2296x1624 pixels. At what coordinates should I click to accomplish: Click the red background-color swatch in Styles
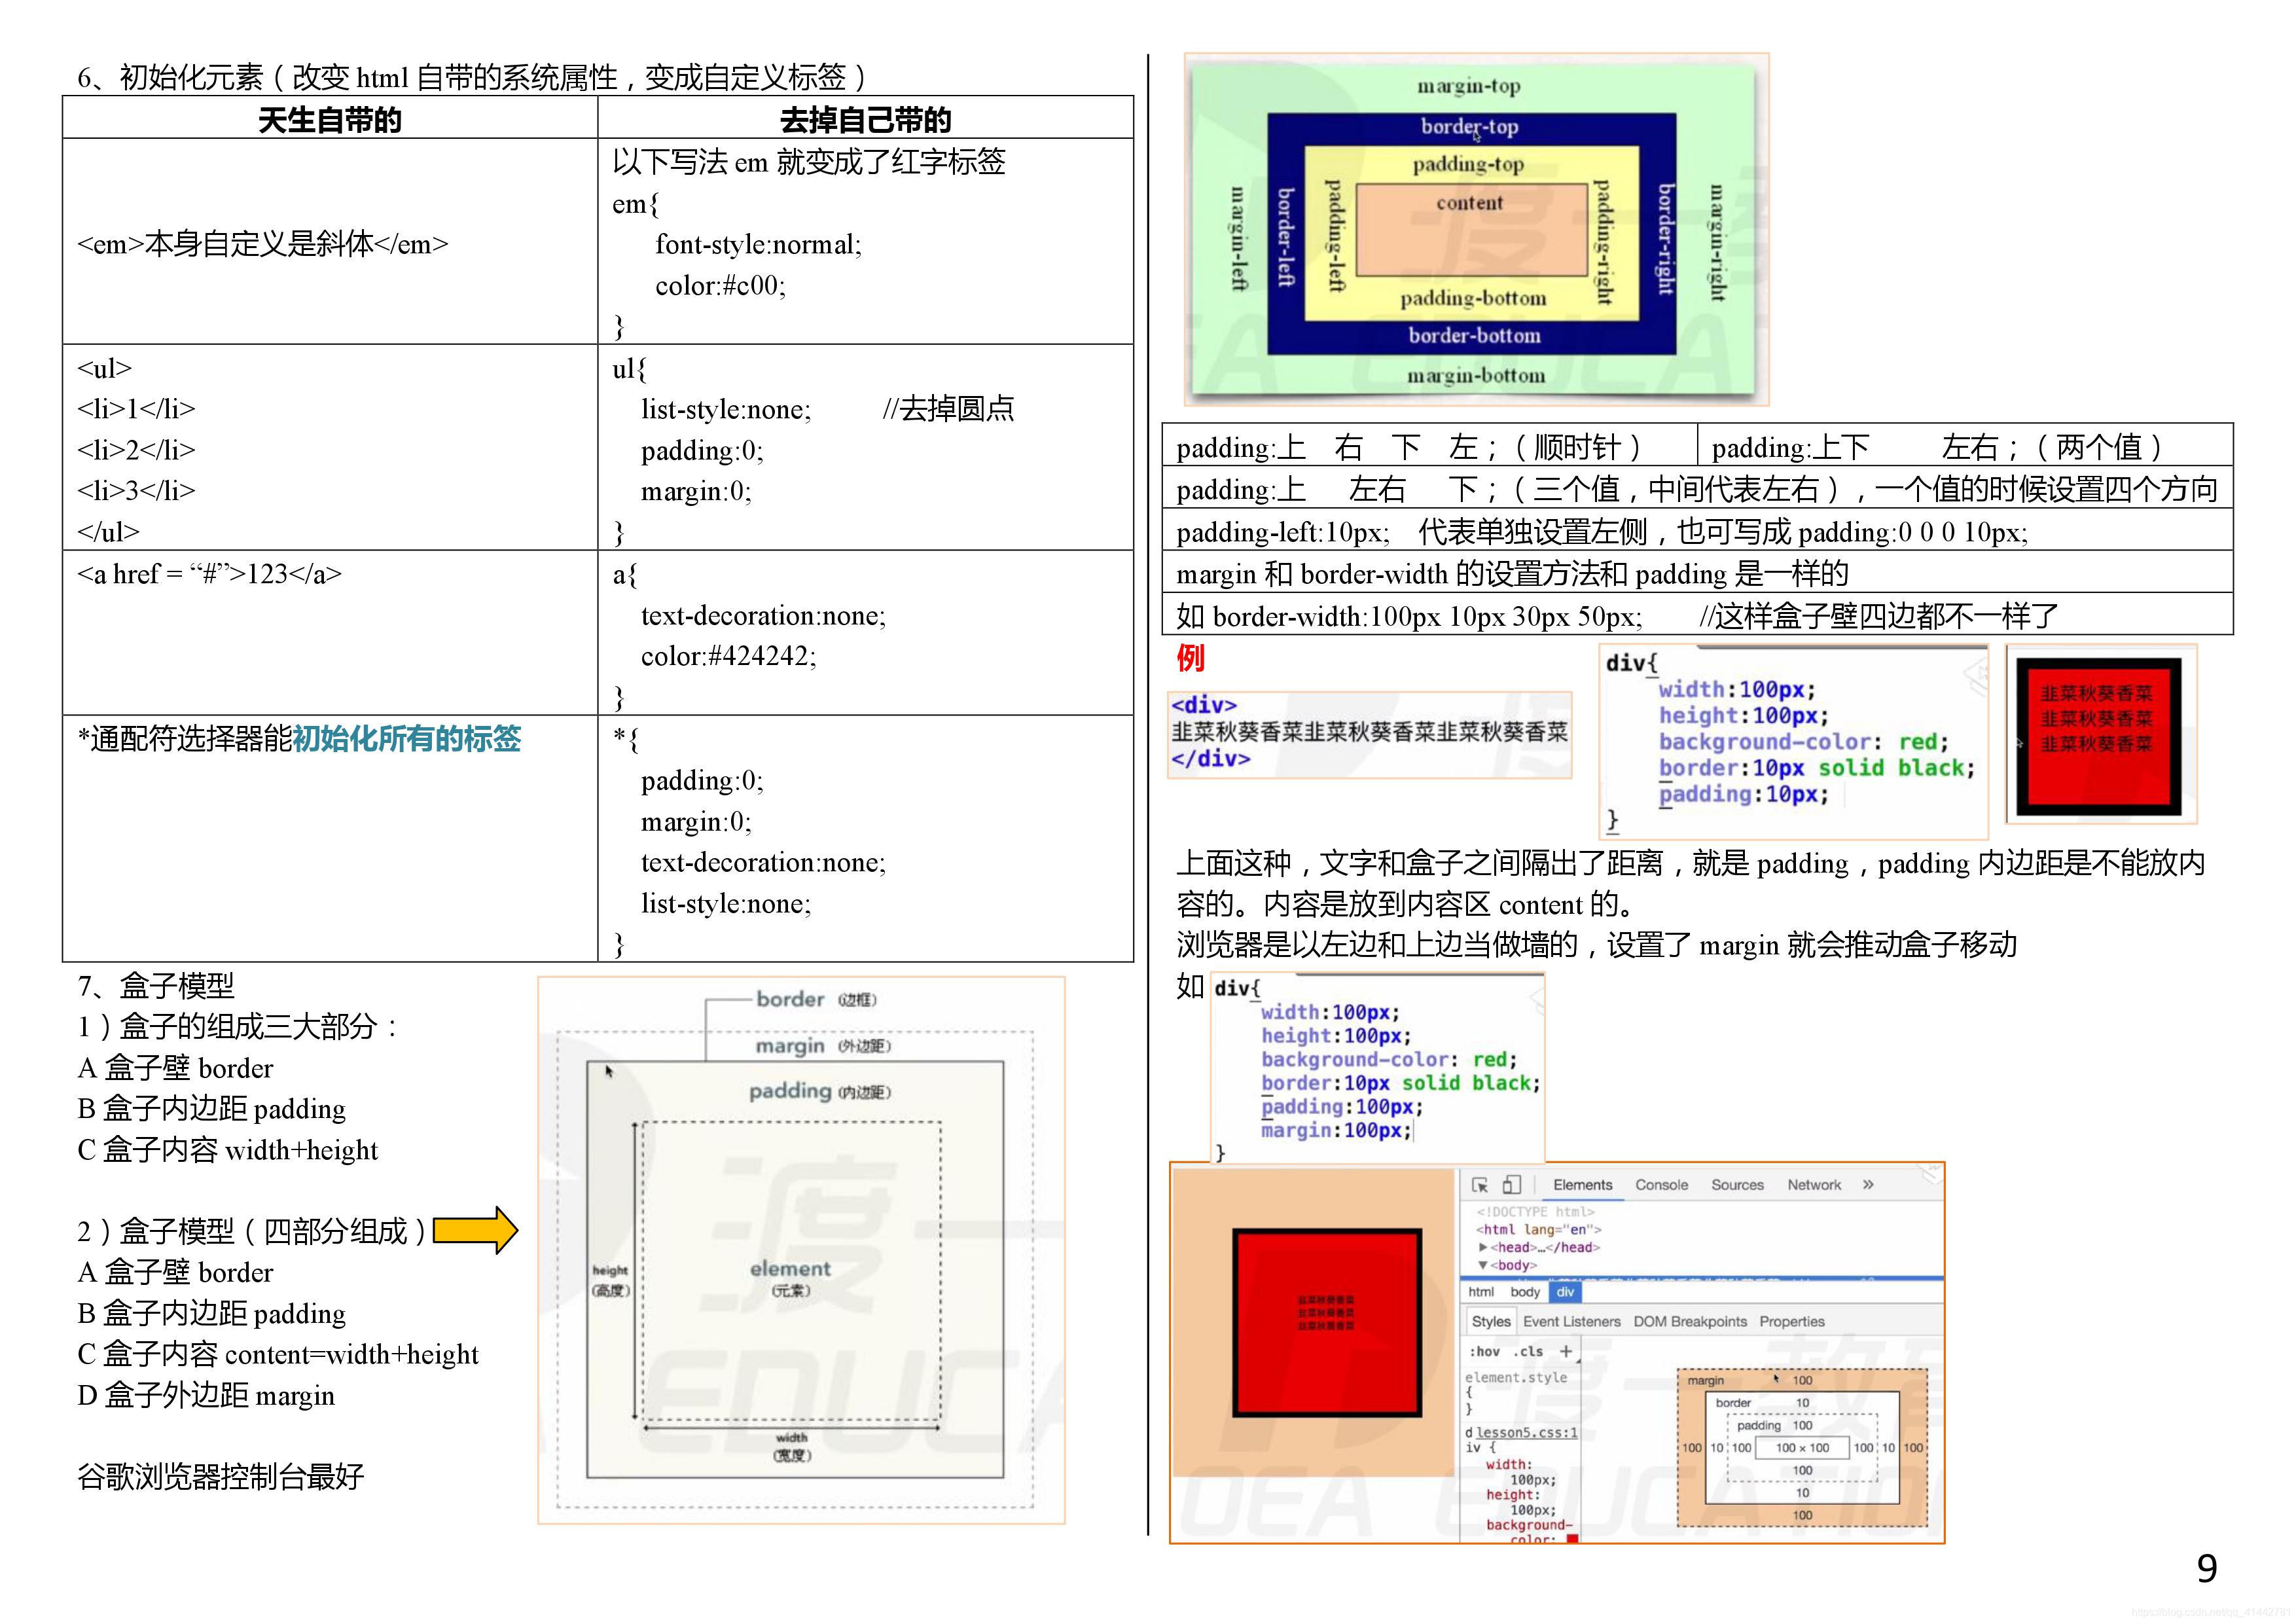pyautogui.click(x=1572, y=1539)
